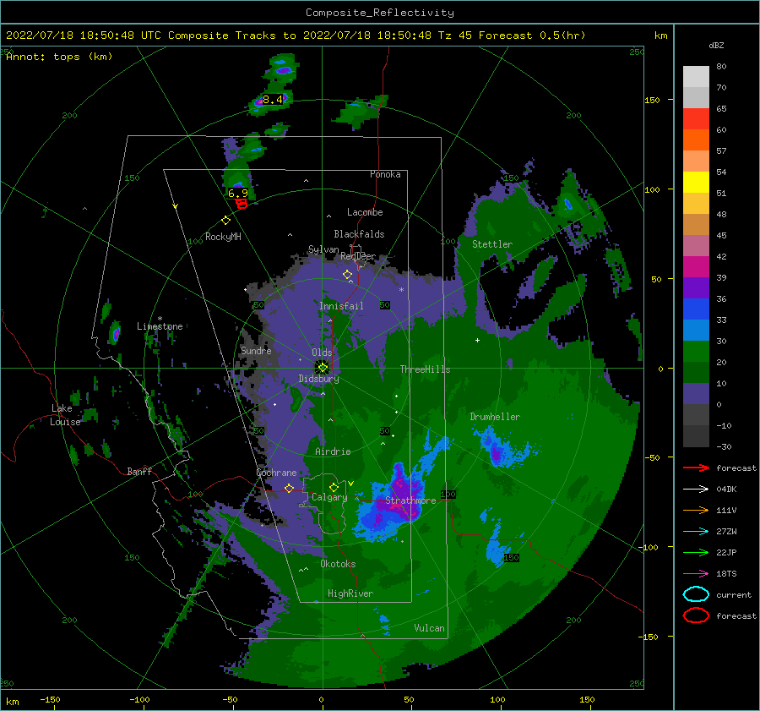760x711 pixels.
Task: Click the white 04DK arrow in the legend
Action: tap(696, 489)
